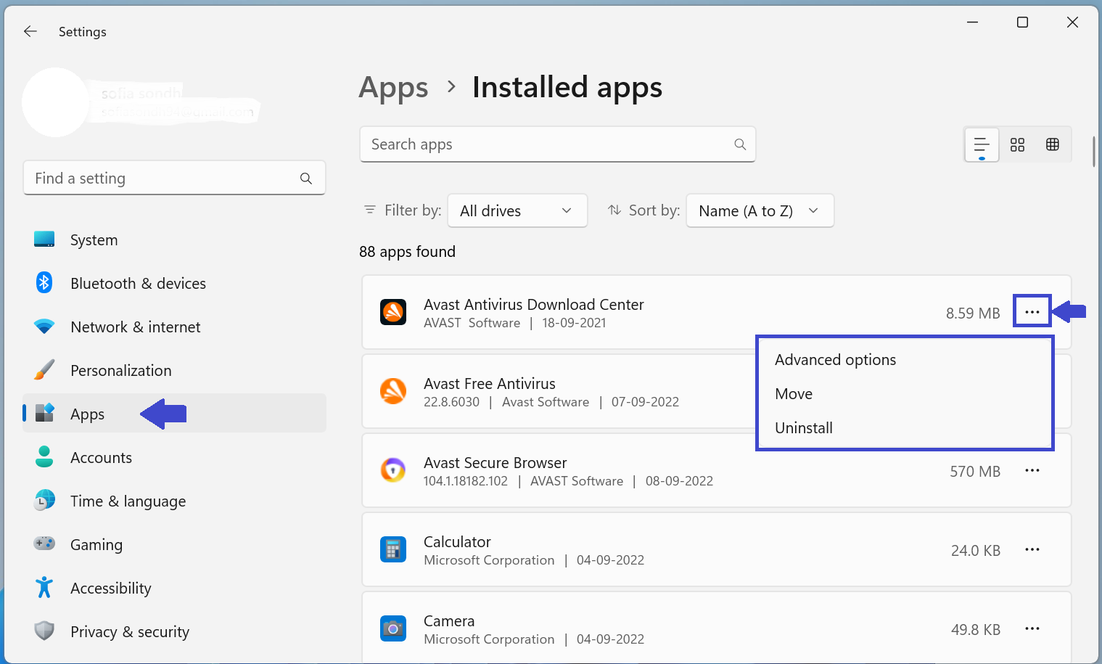This screenshot has width=1102, height=664.
Task: Click the Search apps input field
Action: 544,144
